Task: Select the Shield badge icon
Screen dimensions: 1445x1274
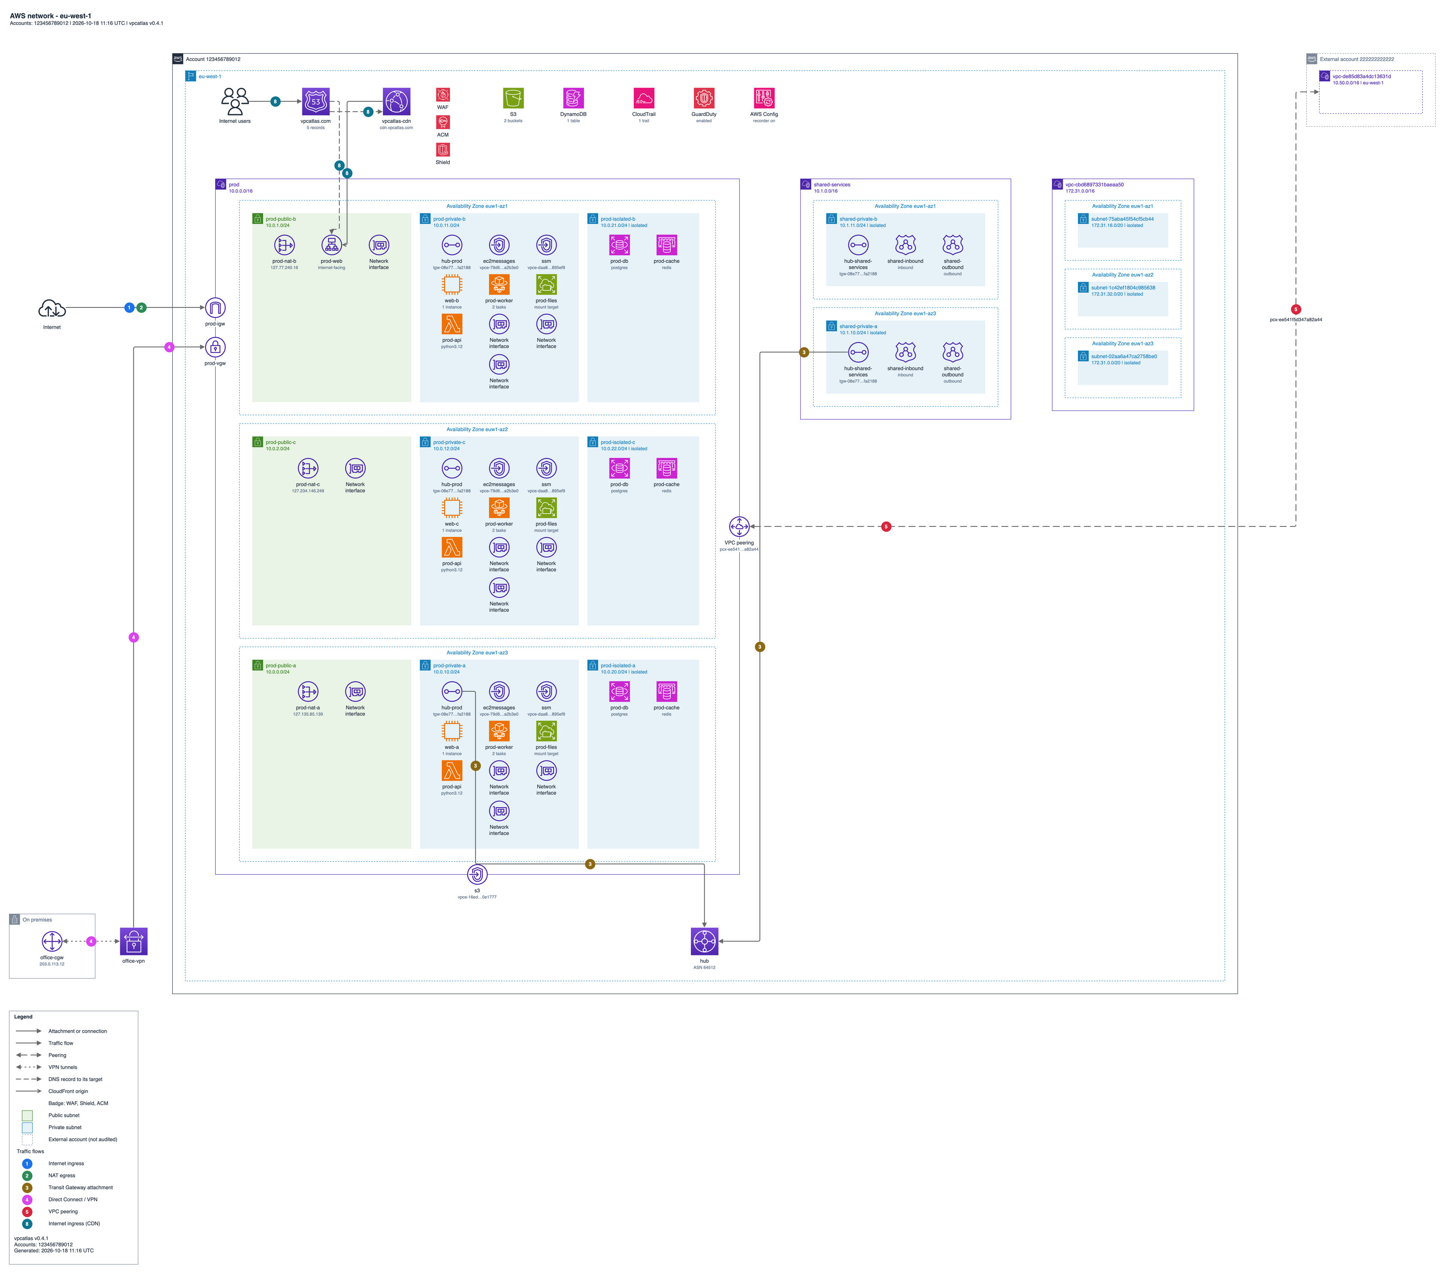Action: (x=442, y=150)
